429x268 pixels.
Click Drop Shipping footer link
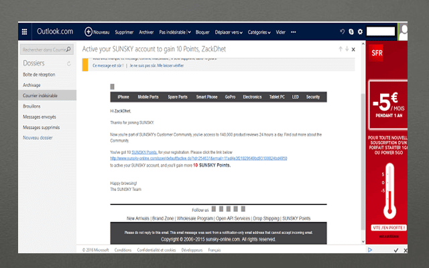(x=266, y=218)
